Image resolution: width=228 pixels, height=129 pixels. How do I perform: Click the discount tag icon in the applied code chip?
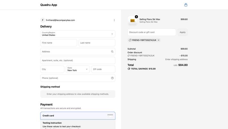(x=130, y=40)
